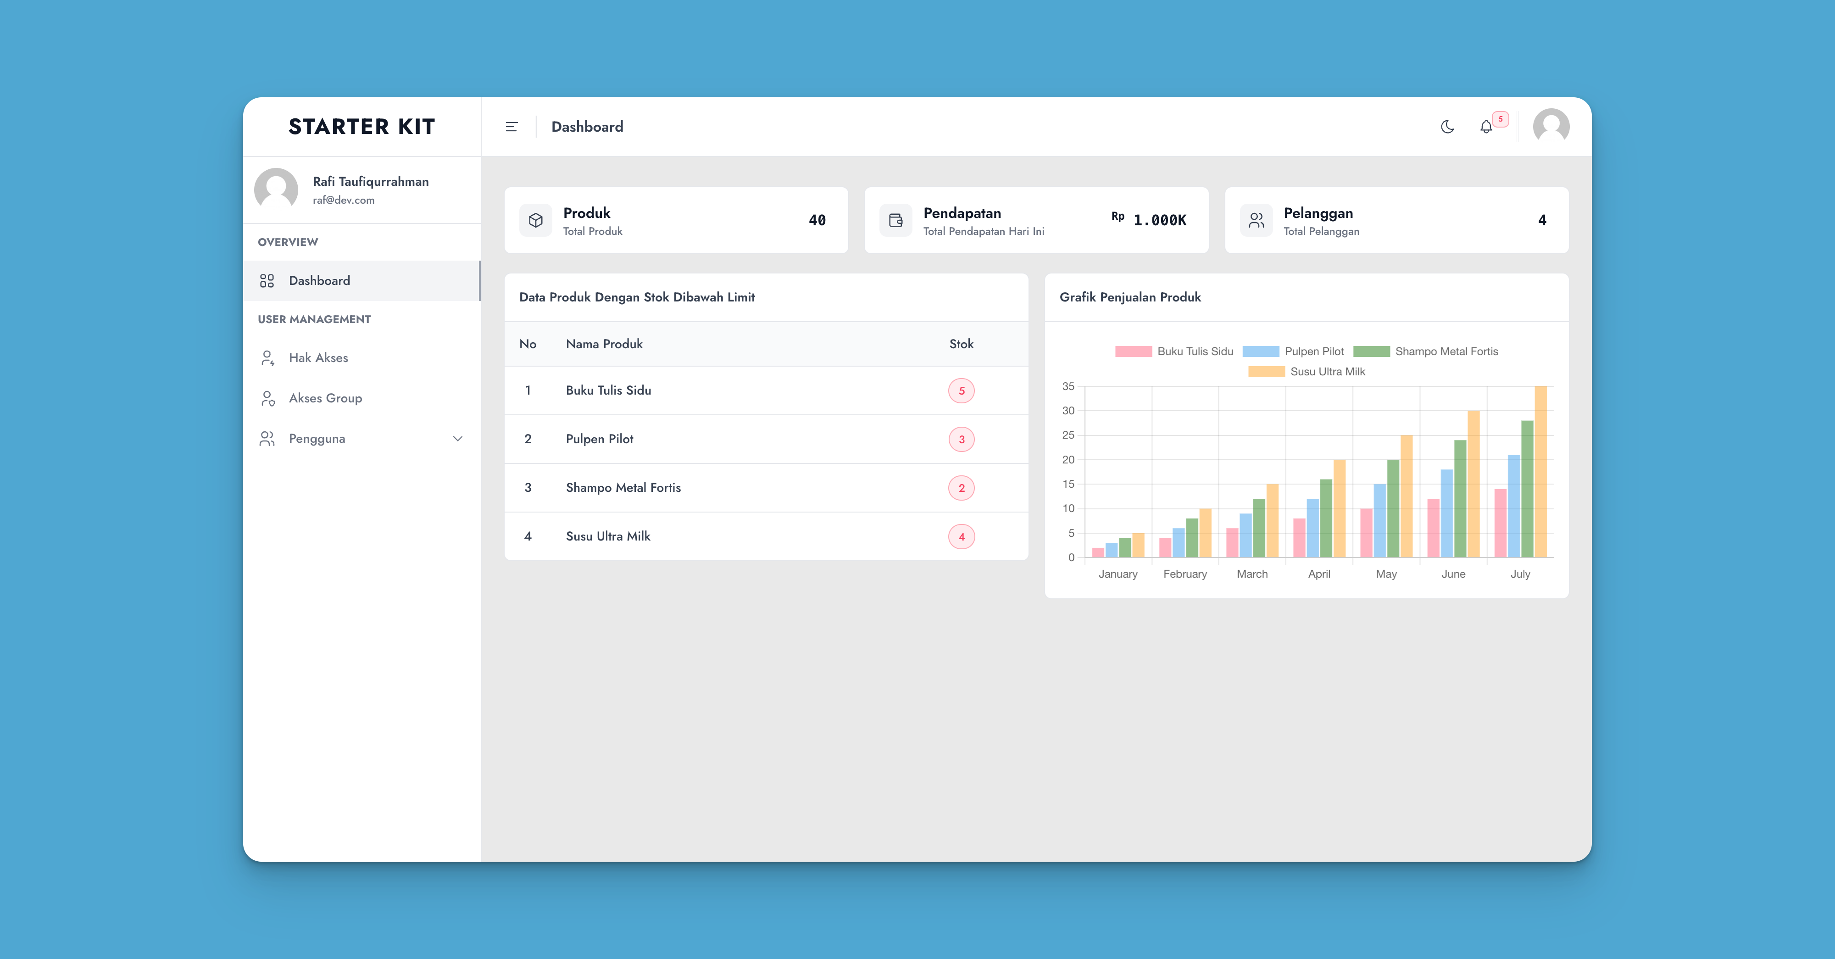Image resolution: width=1835 pixels, height=959 pixels.
Task: Click the Akses Group user icon
Action: click(x=267, y=397)
